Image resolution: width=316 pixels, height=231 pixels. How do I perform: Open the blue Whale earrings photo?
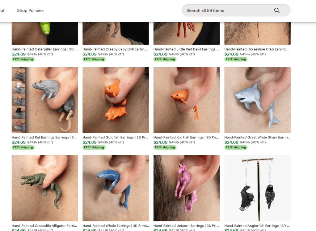(x=116, y=188)
